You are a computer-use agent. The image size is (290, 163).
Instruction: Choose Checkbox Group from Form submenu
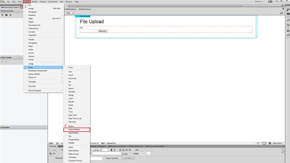point(77,160)
